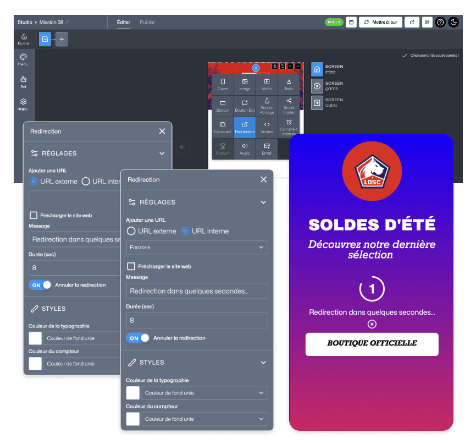Close component picker blue X circle

click(256, 68)
